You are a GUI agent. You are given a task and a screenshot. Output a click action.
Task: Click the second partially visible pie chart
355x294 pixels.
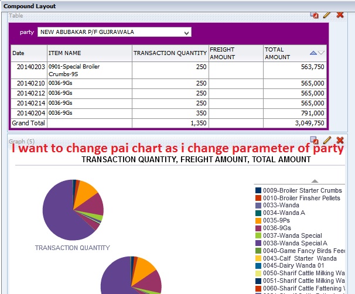[131, 275]
